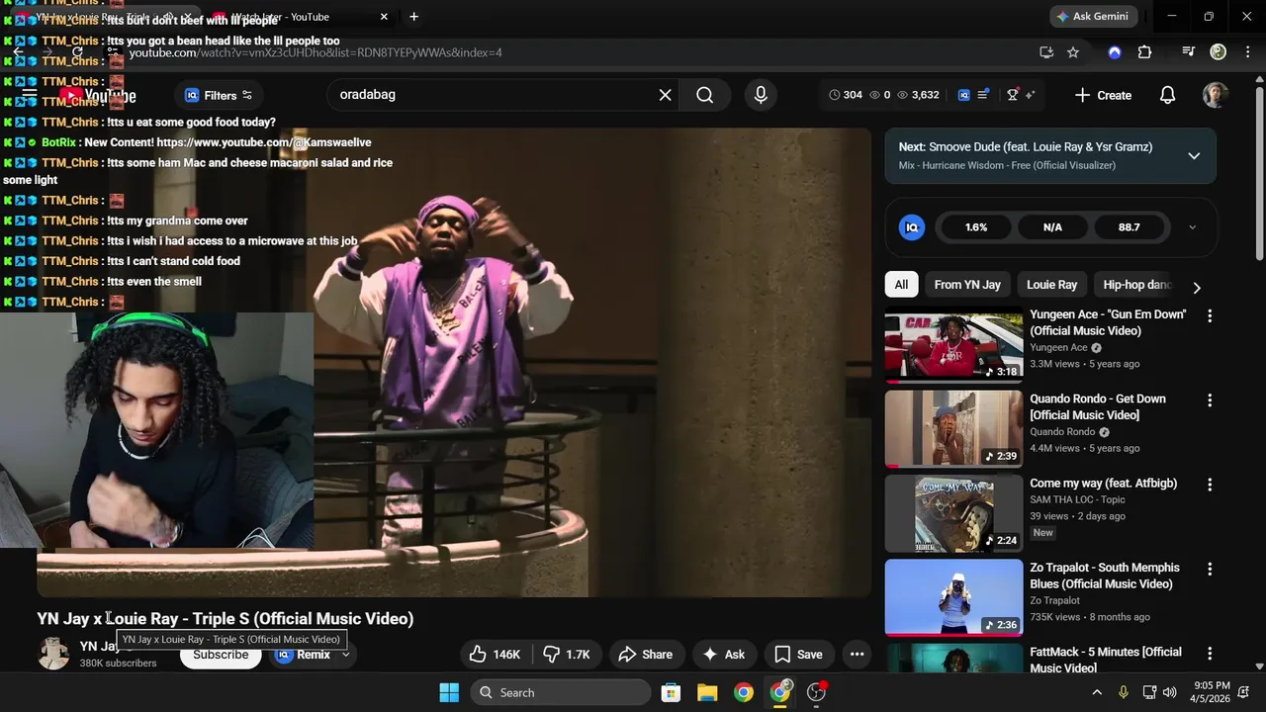This screenshot has height=712, width=1266.
Task: Click the Ask Gemini button
Action: coord(1094,17)
